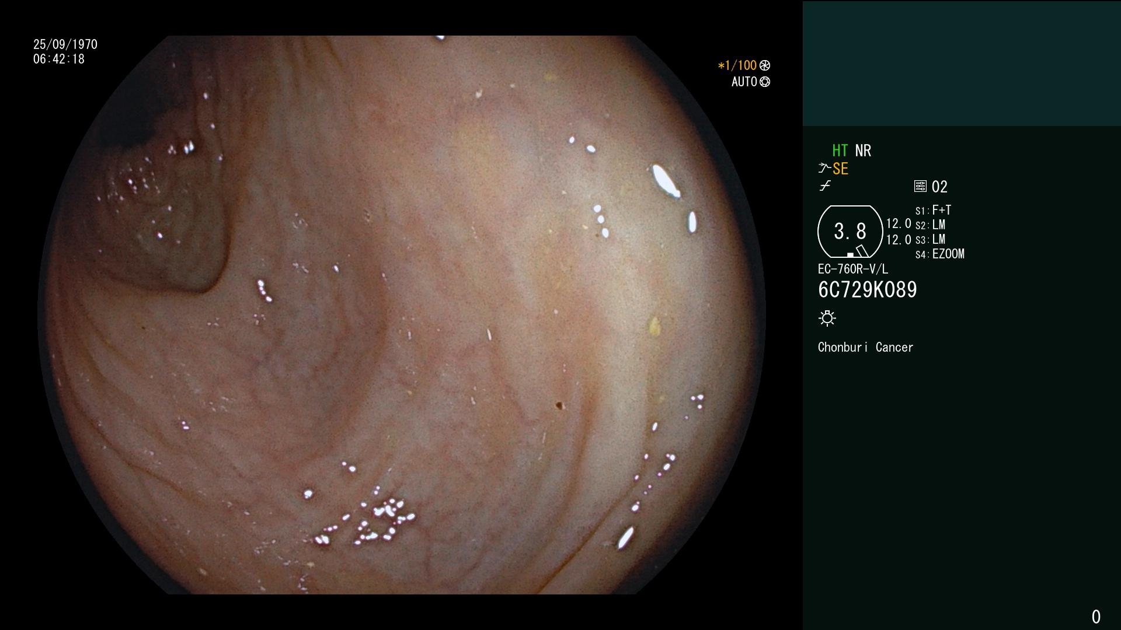Click the S3: LM switch assignment

pos(930,239)
